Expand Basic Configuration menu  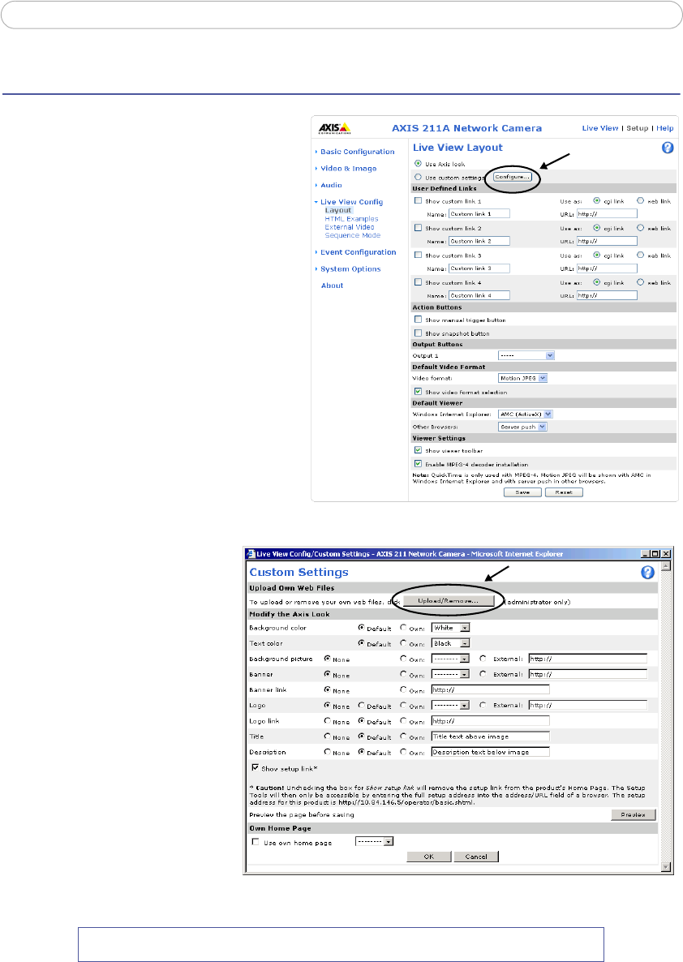(357, 152)
